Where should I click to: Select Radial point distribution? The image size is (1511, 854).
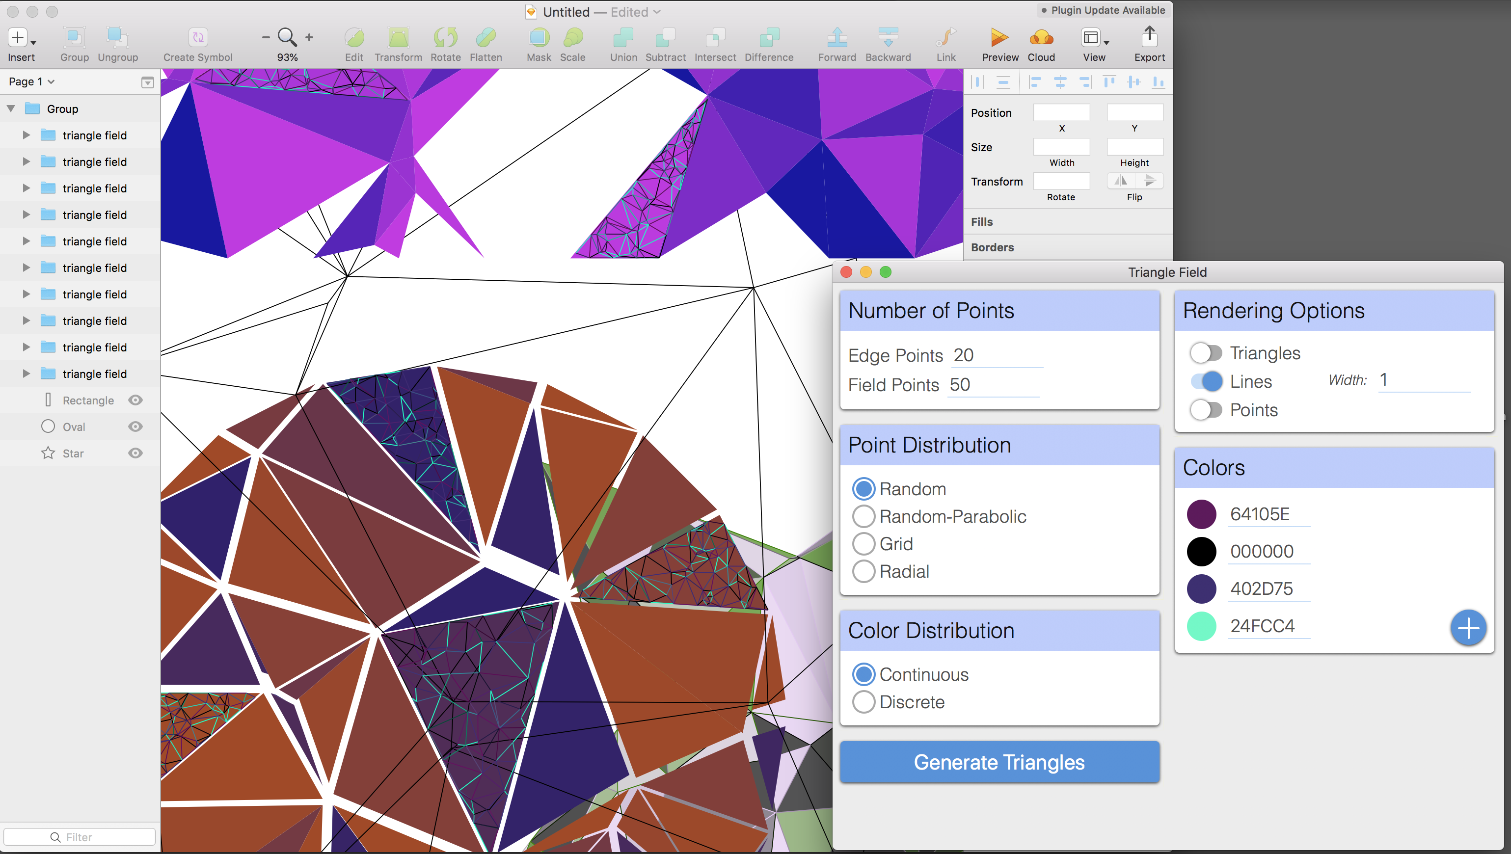(x=863, y=571)
